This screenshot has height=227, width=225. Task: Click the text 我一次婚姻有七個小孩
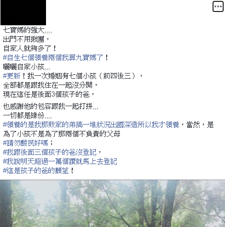click(62, 76)
